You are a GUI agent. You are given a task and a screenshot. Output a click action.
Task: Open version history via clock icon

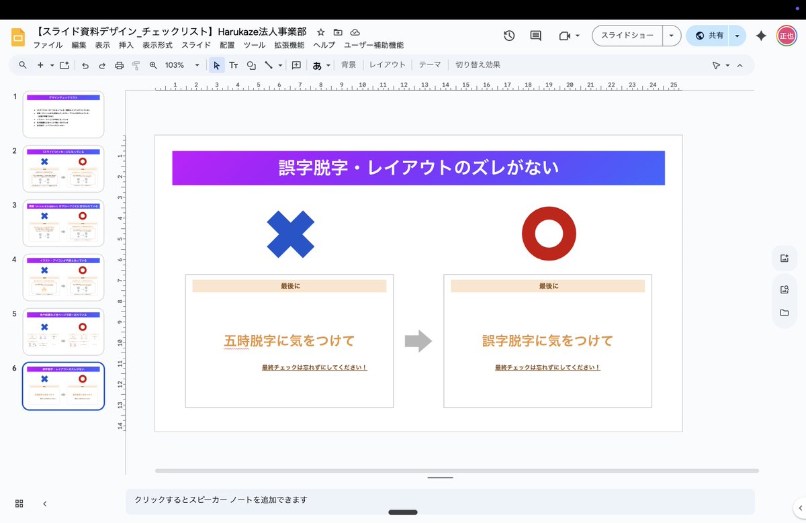(x=509, y=36)
